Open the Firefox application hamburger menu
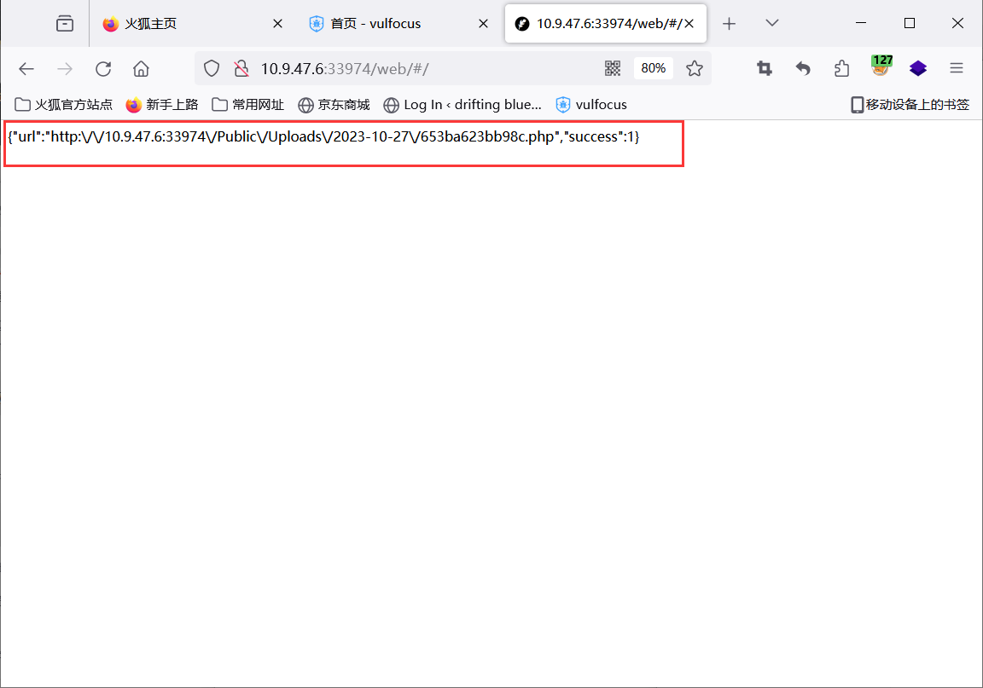The width and height of the screenshot is (983, 688). 957,68
